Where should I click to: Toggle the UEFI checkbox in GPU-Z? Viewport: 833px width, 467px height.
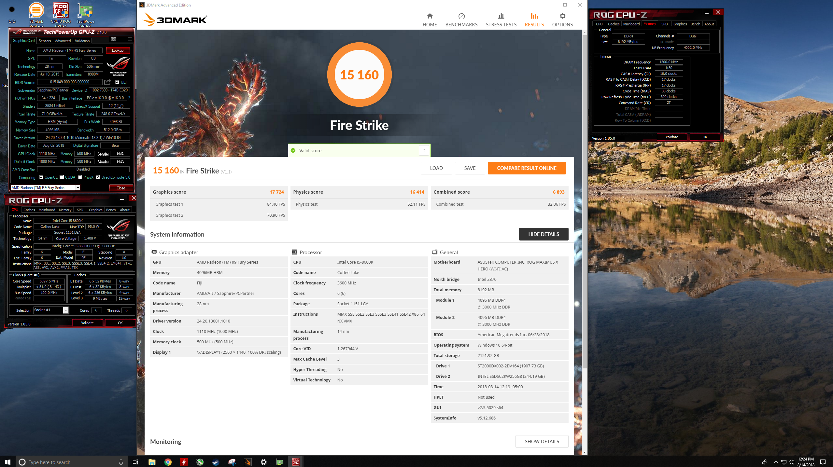click(x=117, y=82)
